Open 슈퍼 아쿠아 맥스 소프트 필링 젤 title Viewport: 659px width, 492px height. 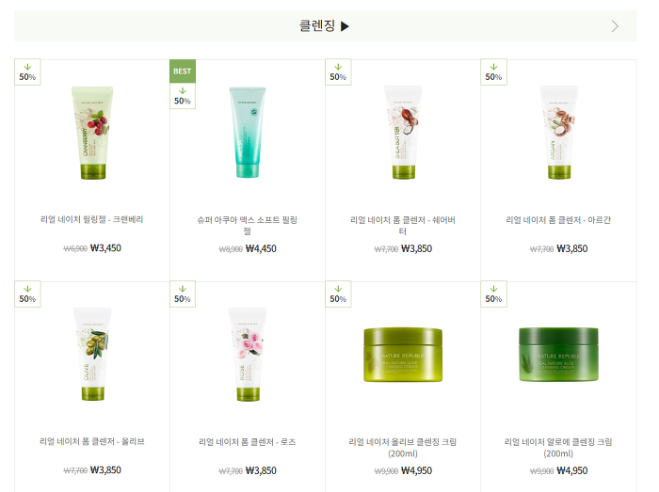(248, 226)
